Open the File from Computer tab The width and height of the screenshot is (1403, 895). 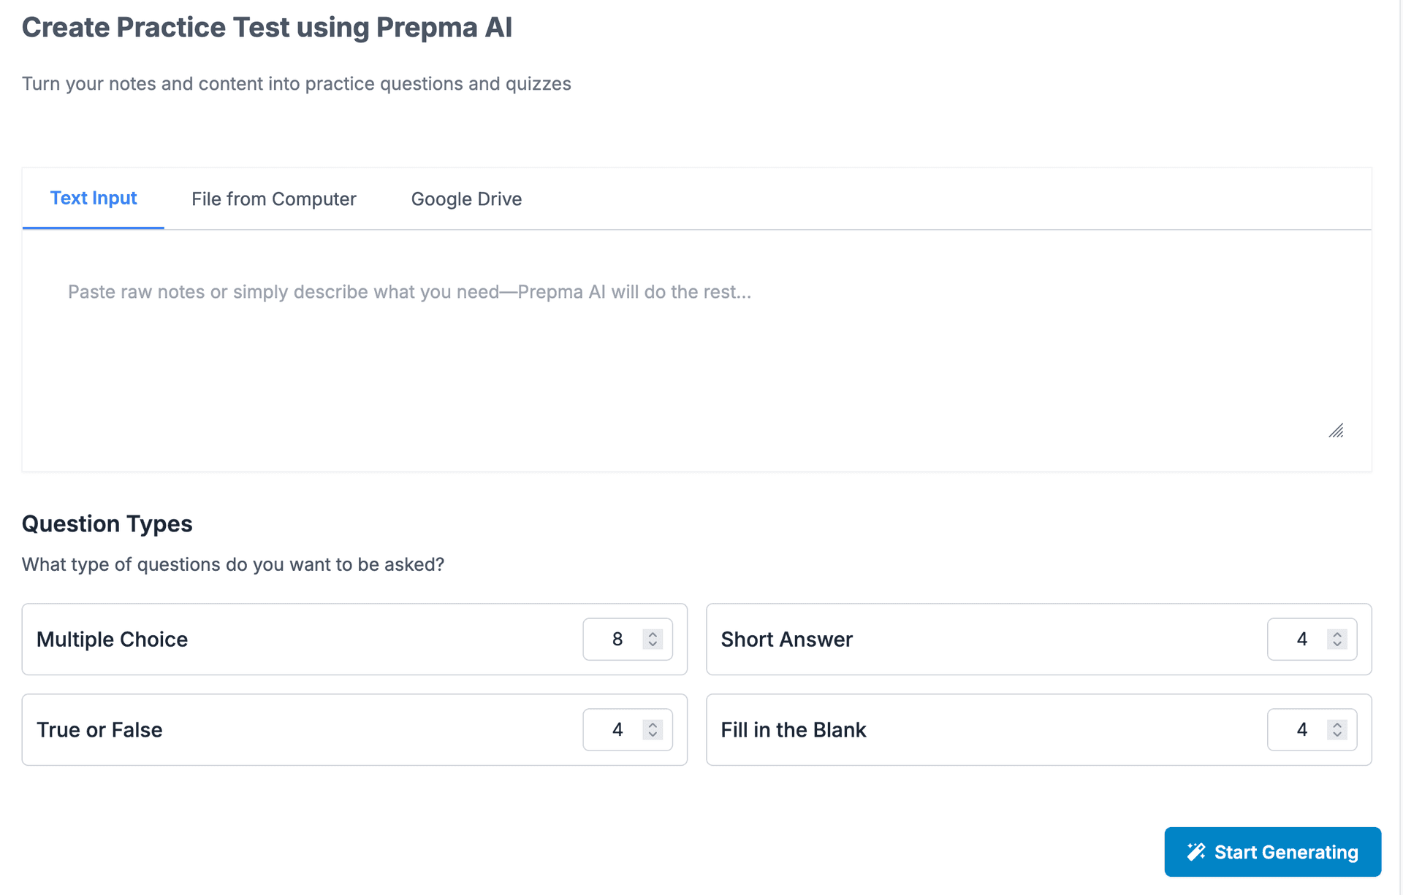point(273,199)
